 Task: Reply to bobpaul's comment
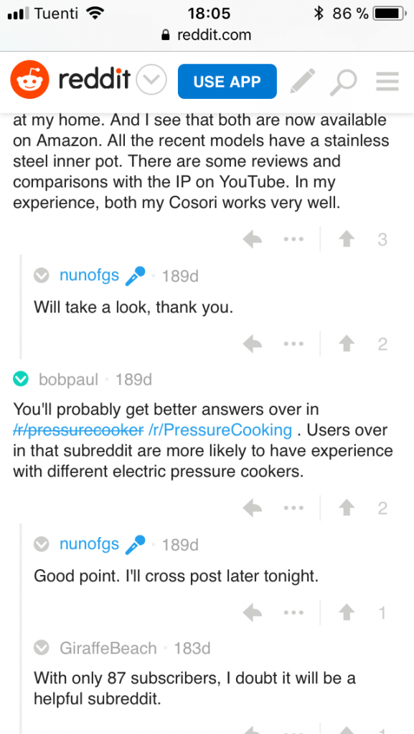tap(253, 508)
